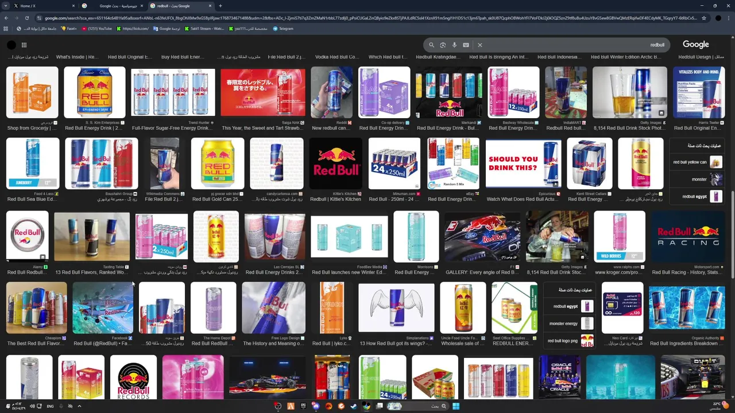Screen dimensions: 735x413
Task: Click 'Red Bull Gold Can' result caption
Action: pyautogui.click(x=218, y=199)
